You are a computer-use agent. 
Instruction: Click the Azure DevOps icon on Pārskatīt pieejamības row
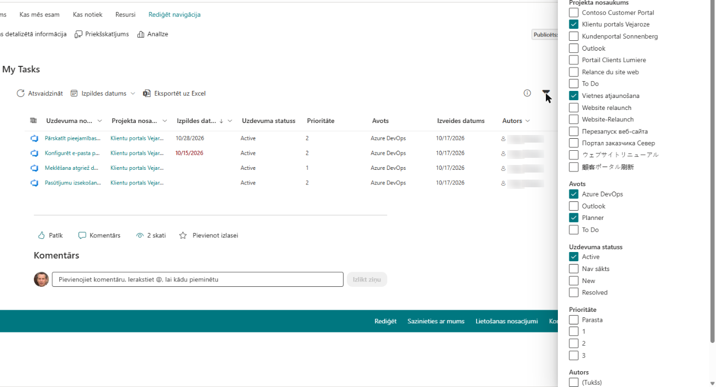[x=34, y=138]
